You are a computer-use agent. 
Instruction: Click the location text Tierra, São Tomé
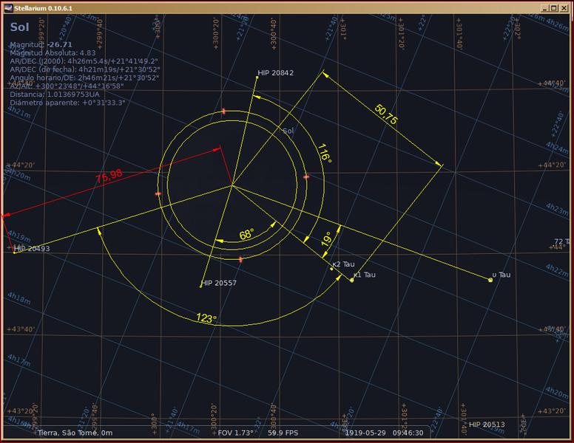tap(75, 433)
